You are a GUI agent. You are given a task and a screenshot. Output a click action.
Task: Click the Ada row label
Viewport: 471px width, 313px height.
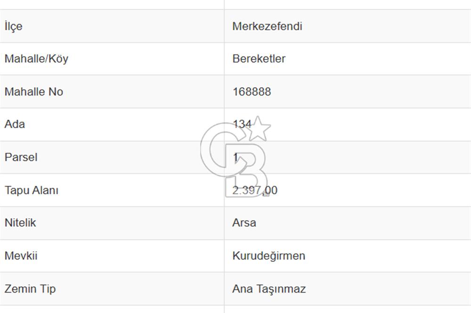point(15,124)
